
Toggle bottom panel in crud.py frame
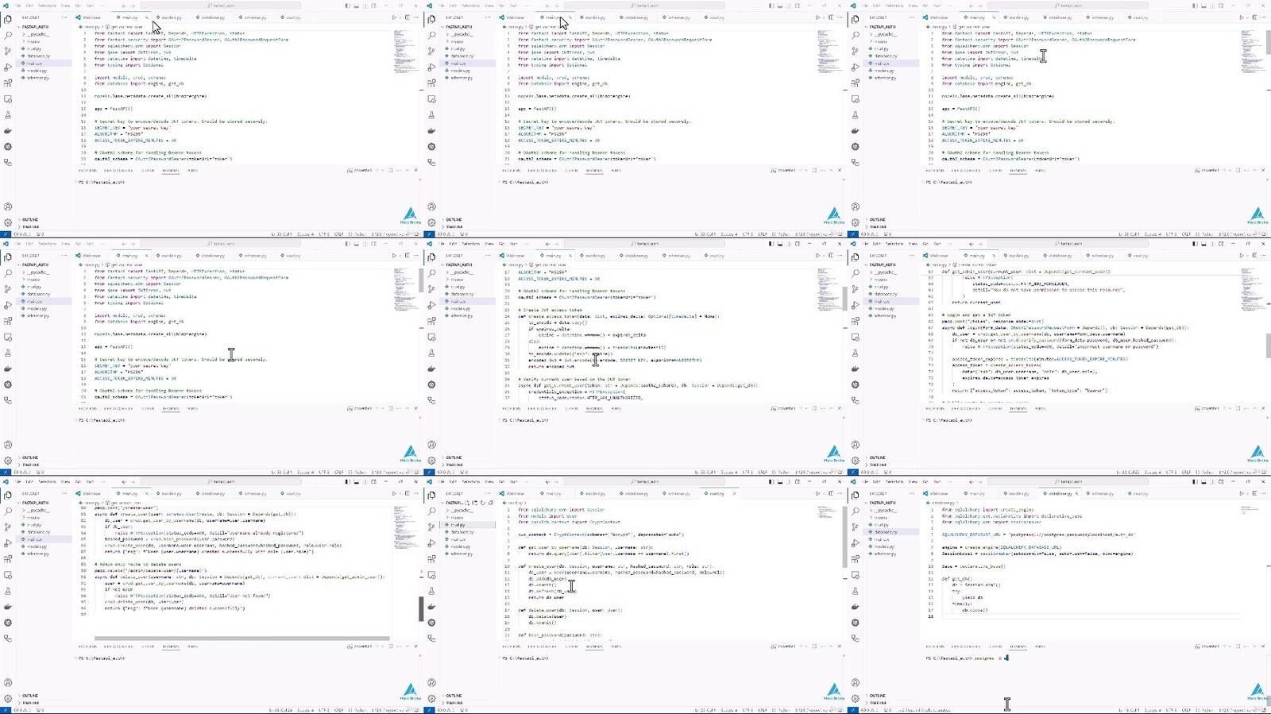(x=779, y=481)
